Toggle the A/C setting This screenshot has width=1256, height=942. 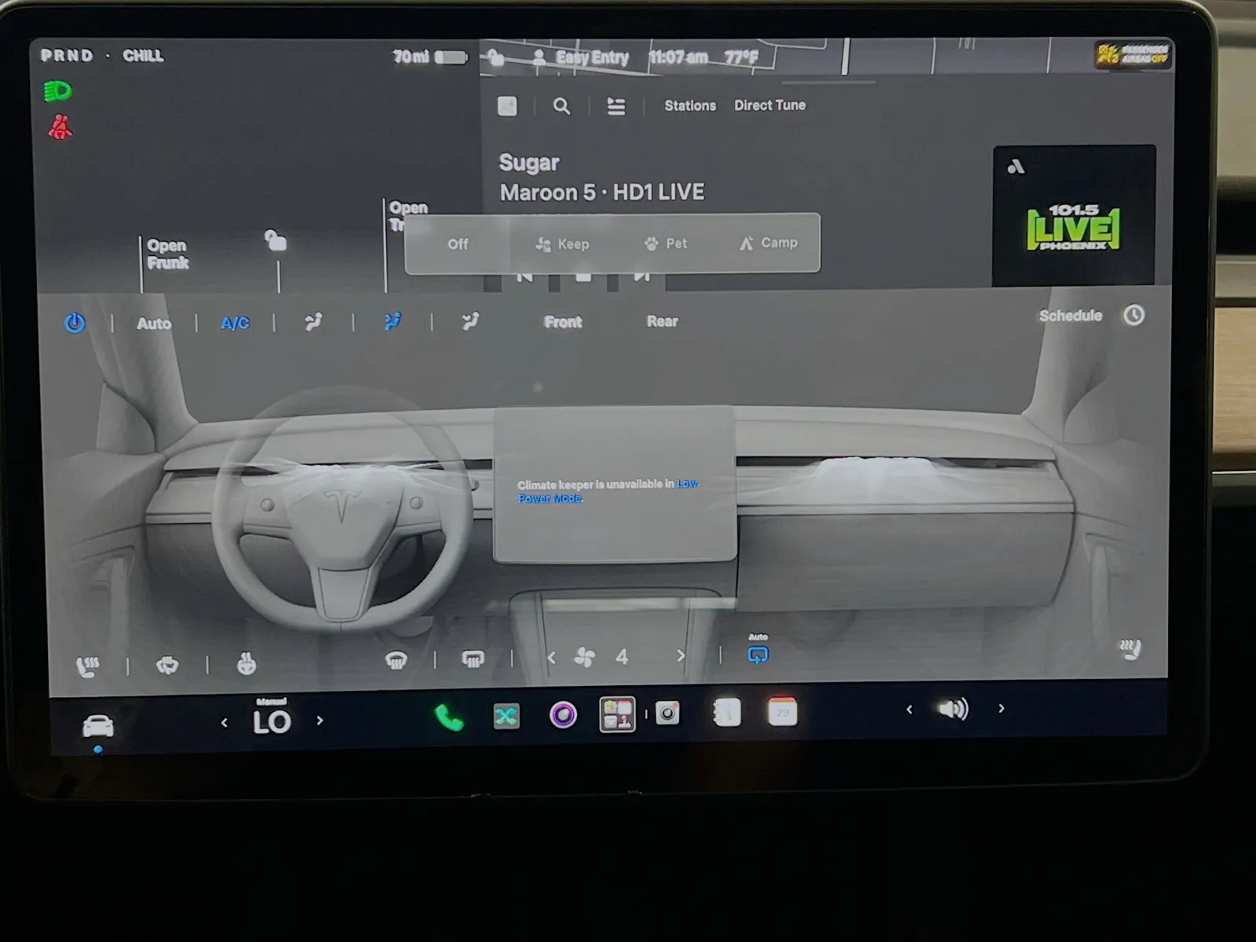235,323
